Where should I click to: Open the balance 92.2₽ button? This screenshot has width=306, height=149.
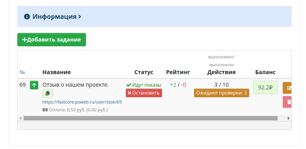265,87
